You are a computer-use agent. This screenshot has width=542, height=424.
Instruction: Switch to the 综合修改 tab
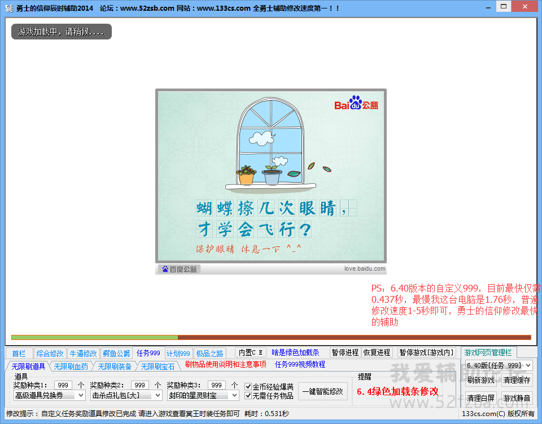(50, 353)
